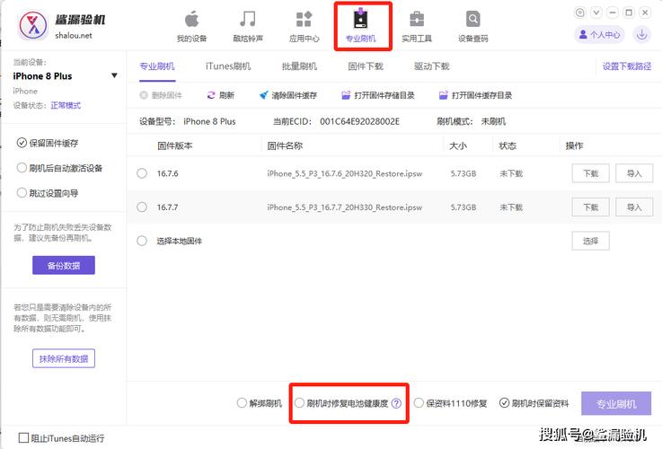Open 酷炫铃声 ringtones section
This screenshot has width=662, height=449.
click(248, 26)
